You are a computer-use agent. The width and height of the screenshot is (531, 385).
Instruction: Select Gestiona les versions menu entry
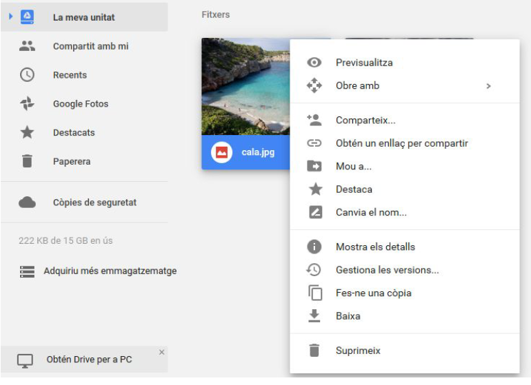click(387, 270)
